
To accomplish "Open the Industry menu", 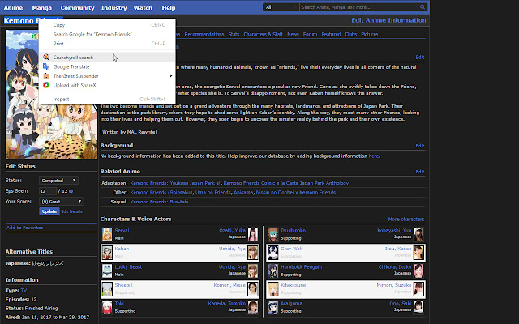I will [114, 7].
